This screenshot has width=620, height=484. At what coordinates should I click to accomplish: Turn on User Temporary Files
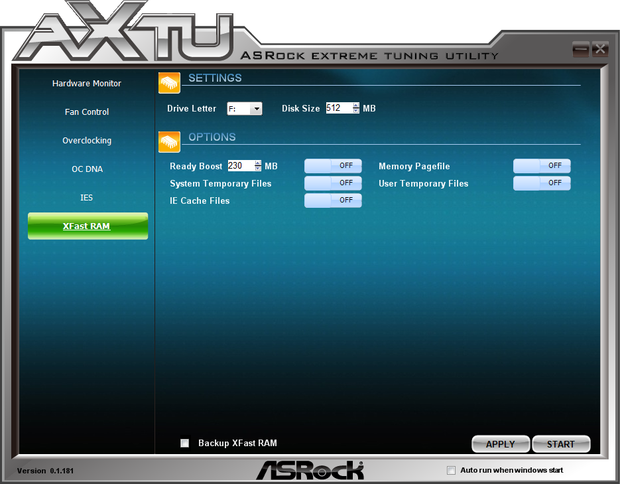tap(541, 183)
